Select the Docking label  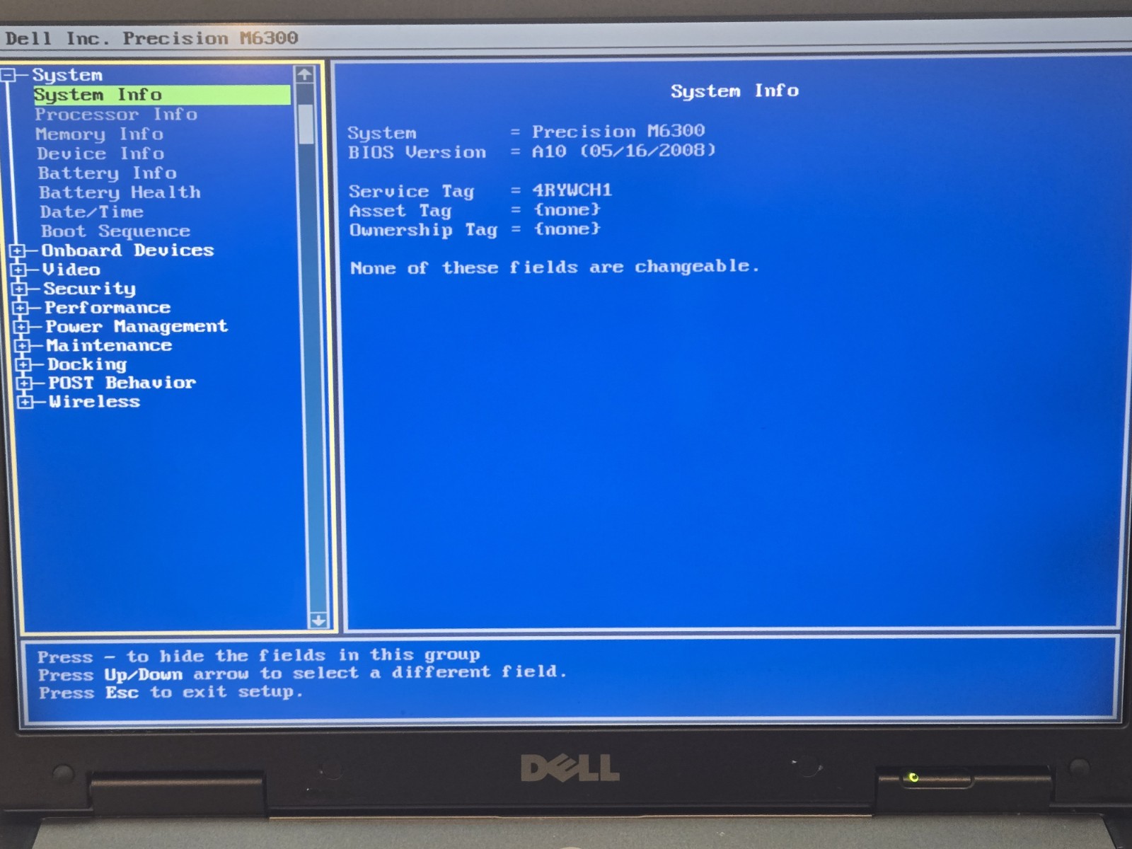[x=87, y=364]
